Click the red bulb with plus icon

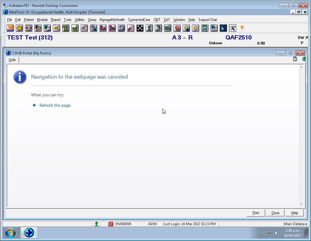point(177,28)
